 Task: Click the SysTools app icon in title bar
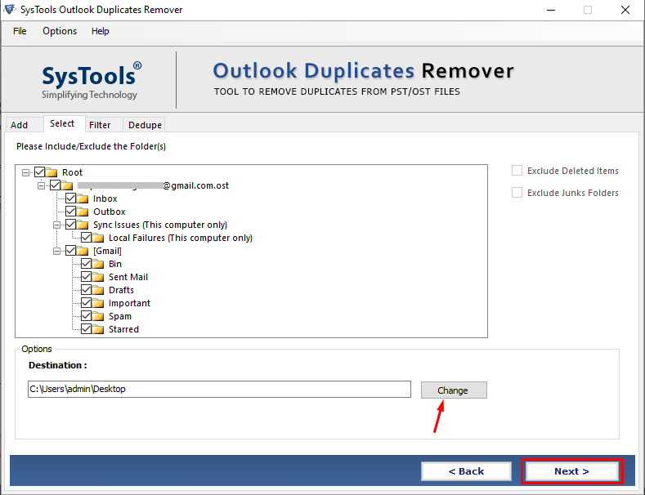pos(10,9)
